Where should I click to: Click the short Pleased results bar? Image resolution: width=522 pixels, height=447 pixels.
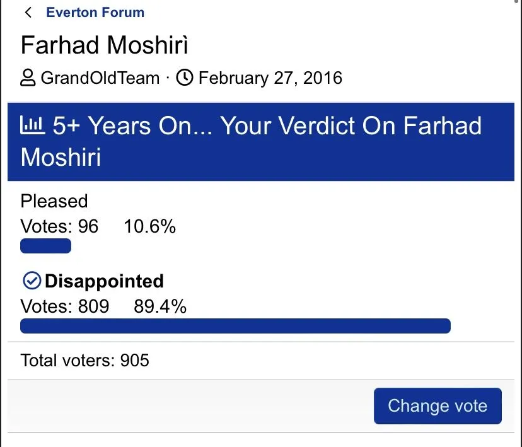point(45,246)
